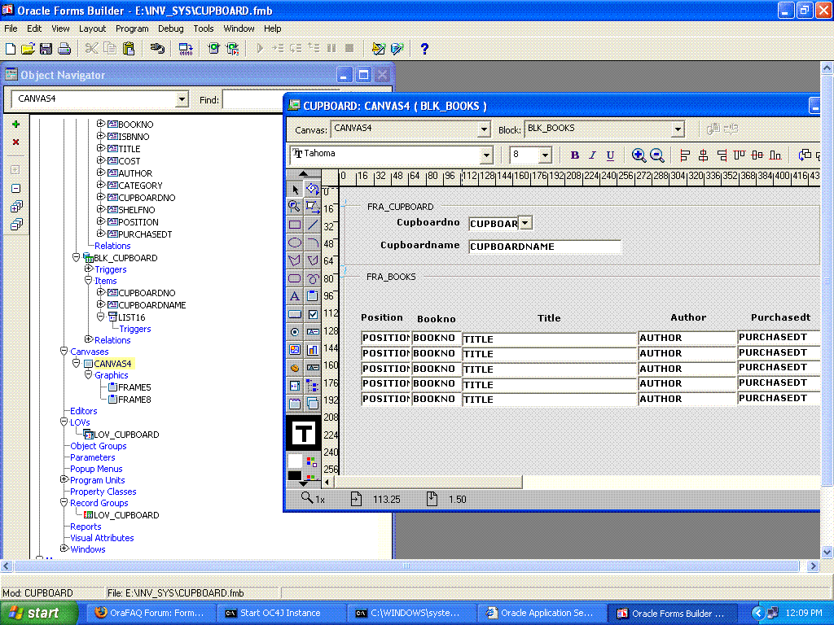Select the Radio Button tool in palette

coord(295,332)
